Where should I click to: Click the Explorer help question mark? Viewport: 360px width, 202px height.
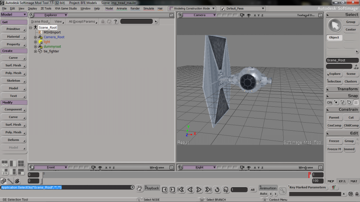coord(115,21)
